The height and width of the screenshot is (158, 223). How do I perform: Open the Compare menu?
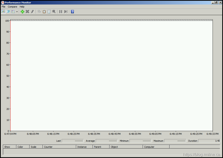[x=13, y=7]
